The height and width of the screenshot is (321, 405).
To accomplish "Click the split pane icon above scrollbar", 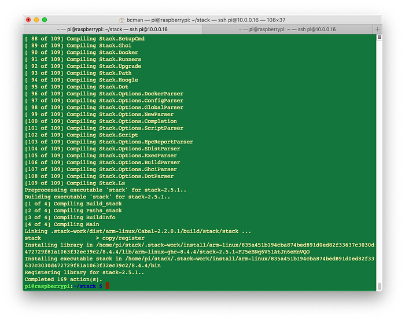I will tap(379, 37).
